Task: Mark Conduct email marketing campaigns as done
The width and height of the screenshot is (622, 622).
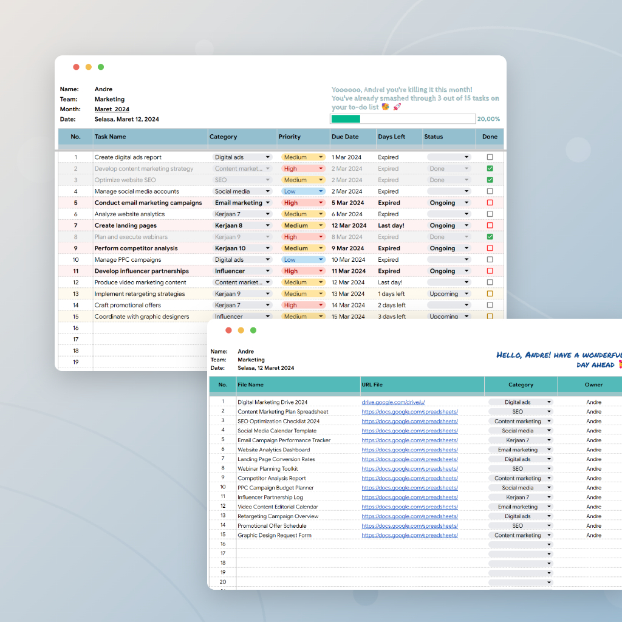Action: click(x=490, y=202)
